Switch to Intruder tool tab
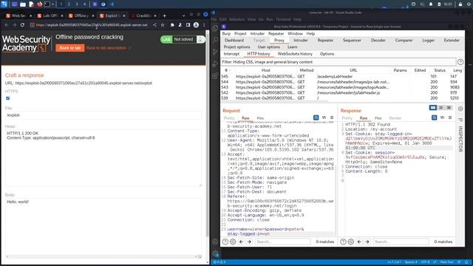Image resolution: width=473 pixels, height=266 pixels. point(301,40)
